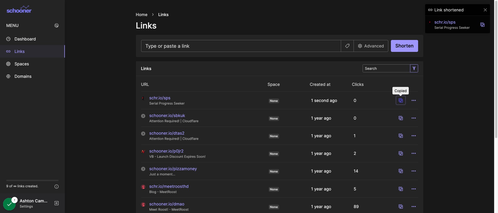Screen dimensions: 498x213
Task: Click the None space badge for schr.io/sps
Action: click(274, 101)
